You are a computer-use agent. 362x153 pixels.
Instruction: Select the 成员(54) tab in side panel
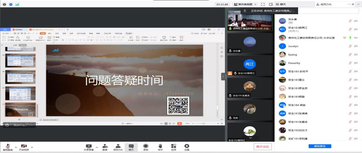pyautogui.click(x=324, y=5)
